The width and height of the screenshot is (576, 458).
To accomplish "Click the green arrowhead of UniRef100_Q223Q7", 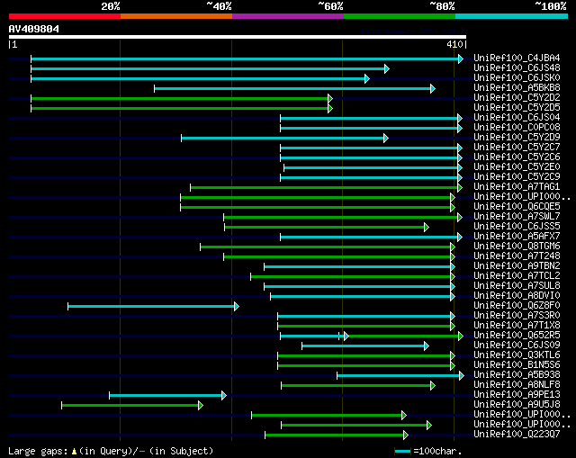I will (x=405, y=436).
